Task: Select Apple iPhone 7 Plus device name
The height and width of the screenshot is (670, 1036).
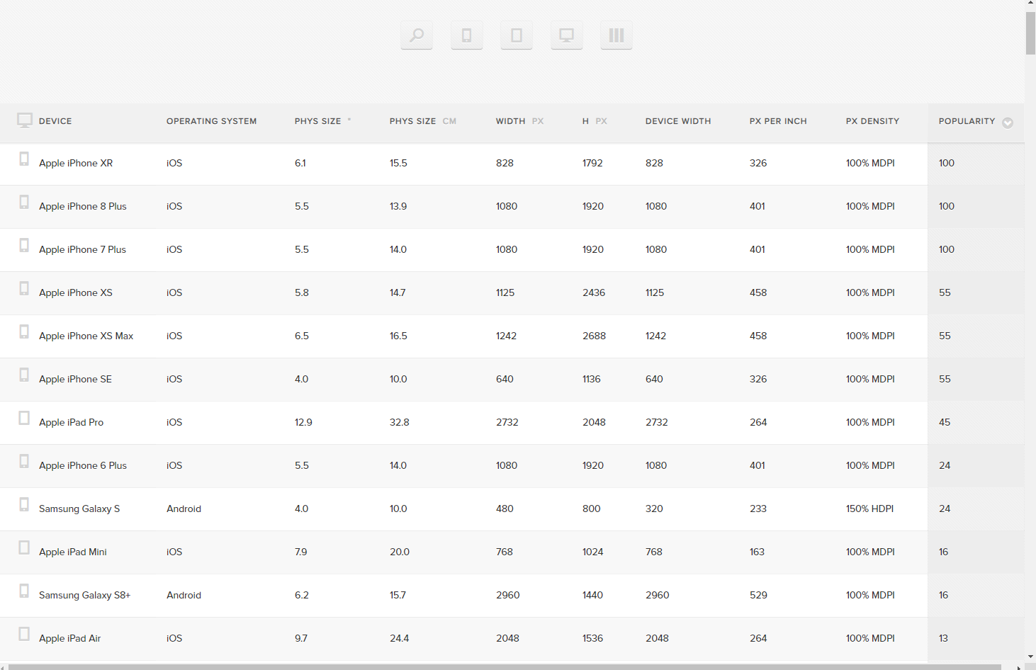Action: (x=82, y=249)
